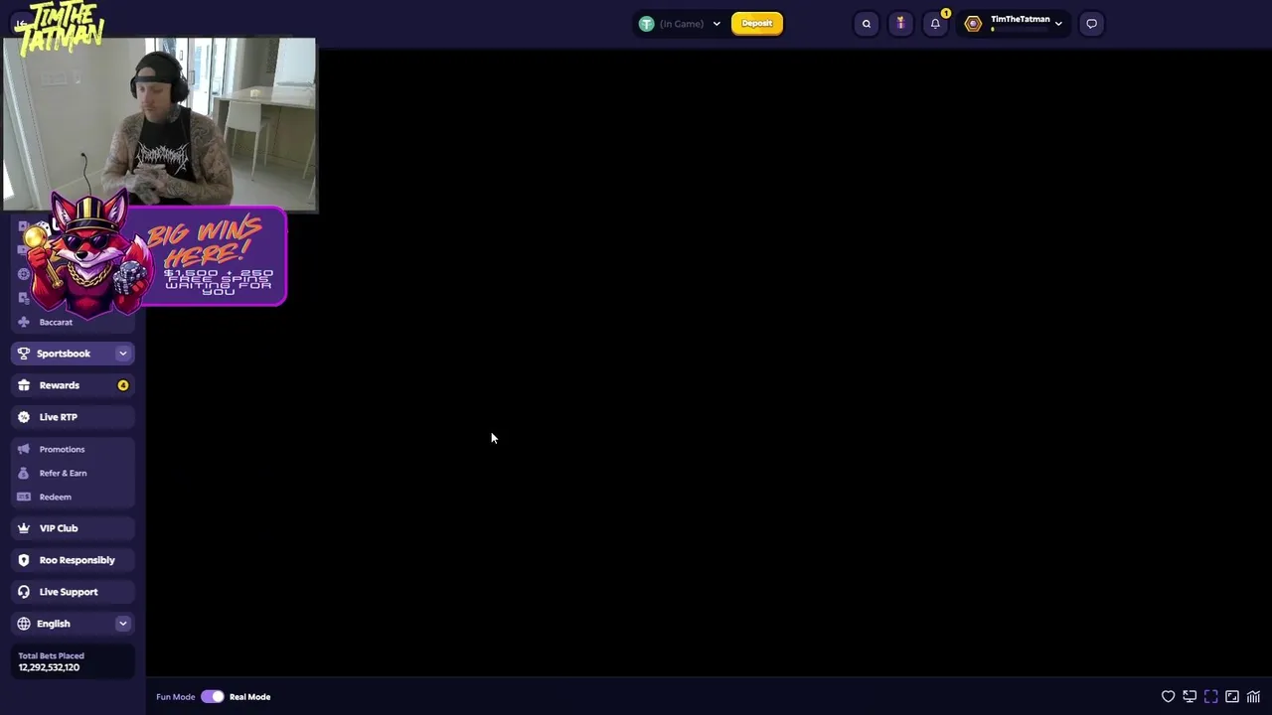
Task: Click the Tether currency icon
Action: [647, 24]
